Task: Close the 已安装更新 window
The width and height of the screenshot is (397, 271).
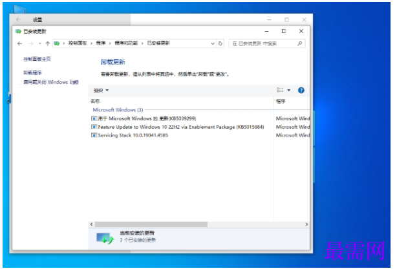Action: 301,31
